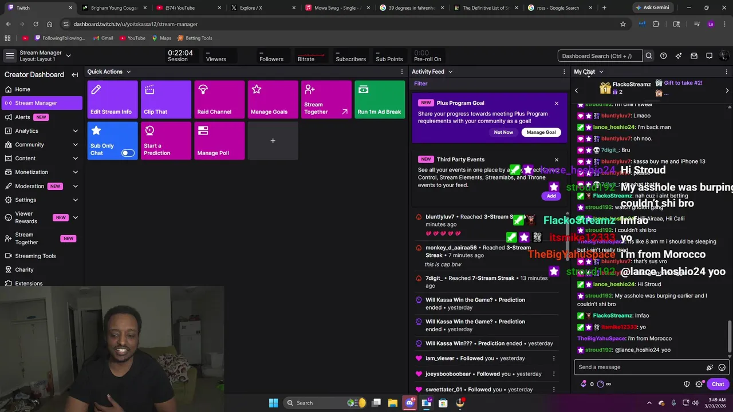Open the notifications inbox icon
This screenshot has width=733, height=412.
pyautogui.click(x=694, y=56)
